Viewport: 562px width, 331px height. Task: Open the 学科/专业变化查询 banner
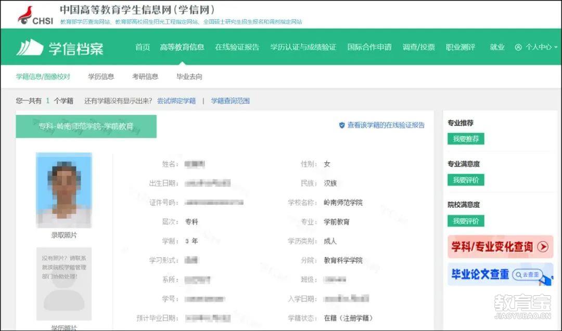(501, 246)
